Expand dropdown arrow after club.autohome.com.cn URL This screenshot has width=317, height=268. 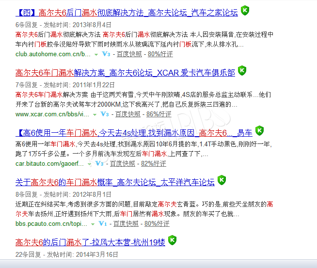[x=96, y=55]
